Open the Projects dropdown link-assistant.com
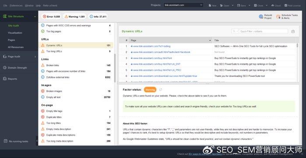Screen dimensions: 306x158 184,5
